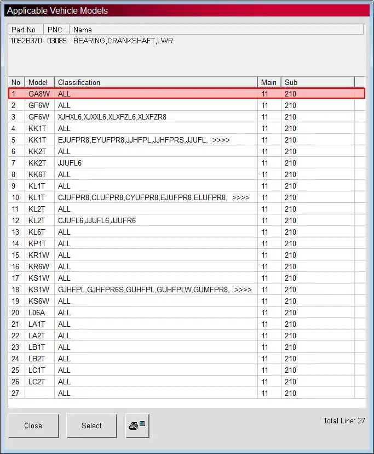This screenshot has width=374, height=454.
Task: Select row 16 model KR6W
Action: [x=187, y=266]
